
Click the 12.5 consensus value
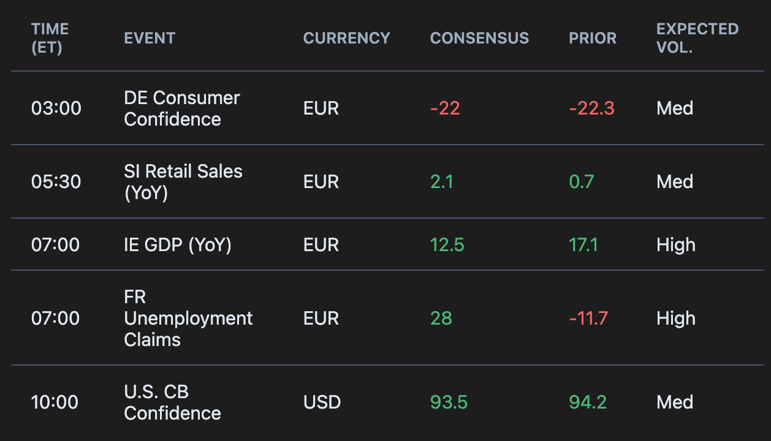tap(447, 245)
